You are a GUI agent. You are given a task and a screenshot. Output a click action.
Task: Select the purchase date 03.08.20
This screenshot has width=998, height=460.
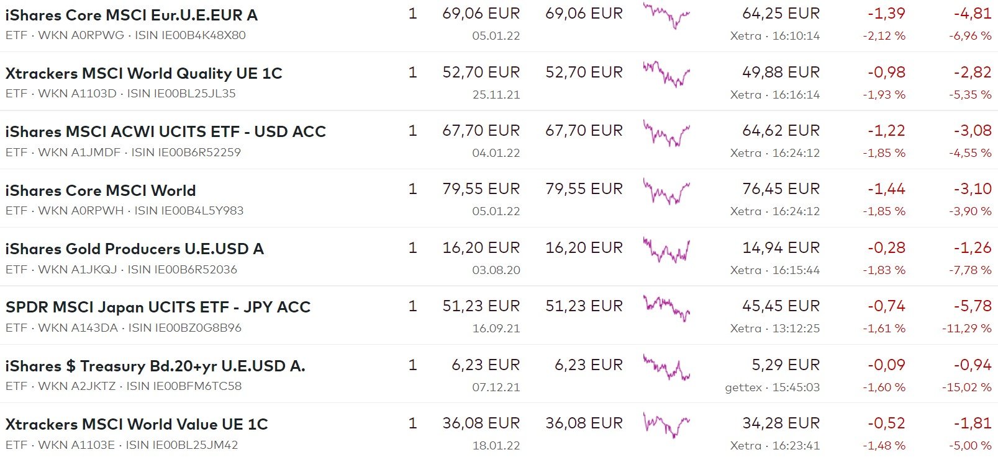click(x=496, y=270)
